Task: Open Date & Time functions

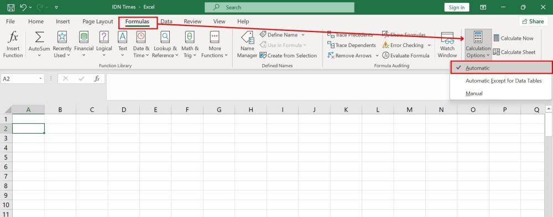Action: 141,44
